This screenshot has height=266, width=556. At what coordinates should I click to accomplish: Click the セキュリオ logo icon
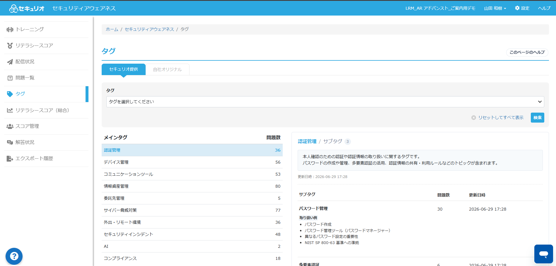point(13,9)
